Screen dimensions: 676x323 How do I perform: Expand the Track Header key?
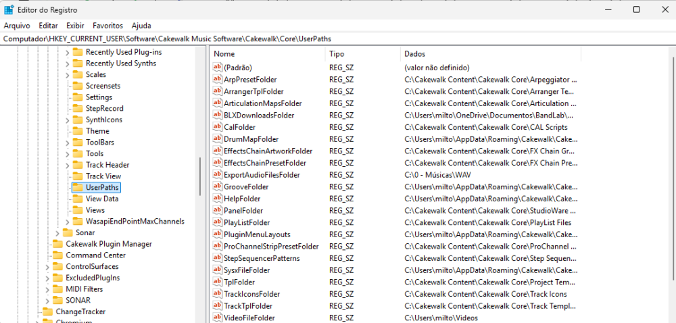pyautogui.click(x=67, y=165)
